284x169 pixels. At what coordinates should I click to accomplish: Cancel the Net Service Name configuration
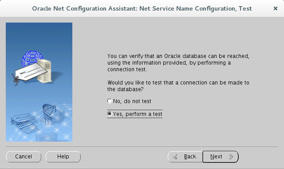pyautogui.click(x=24, y=157)
